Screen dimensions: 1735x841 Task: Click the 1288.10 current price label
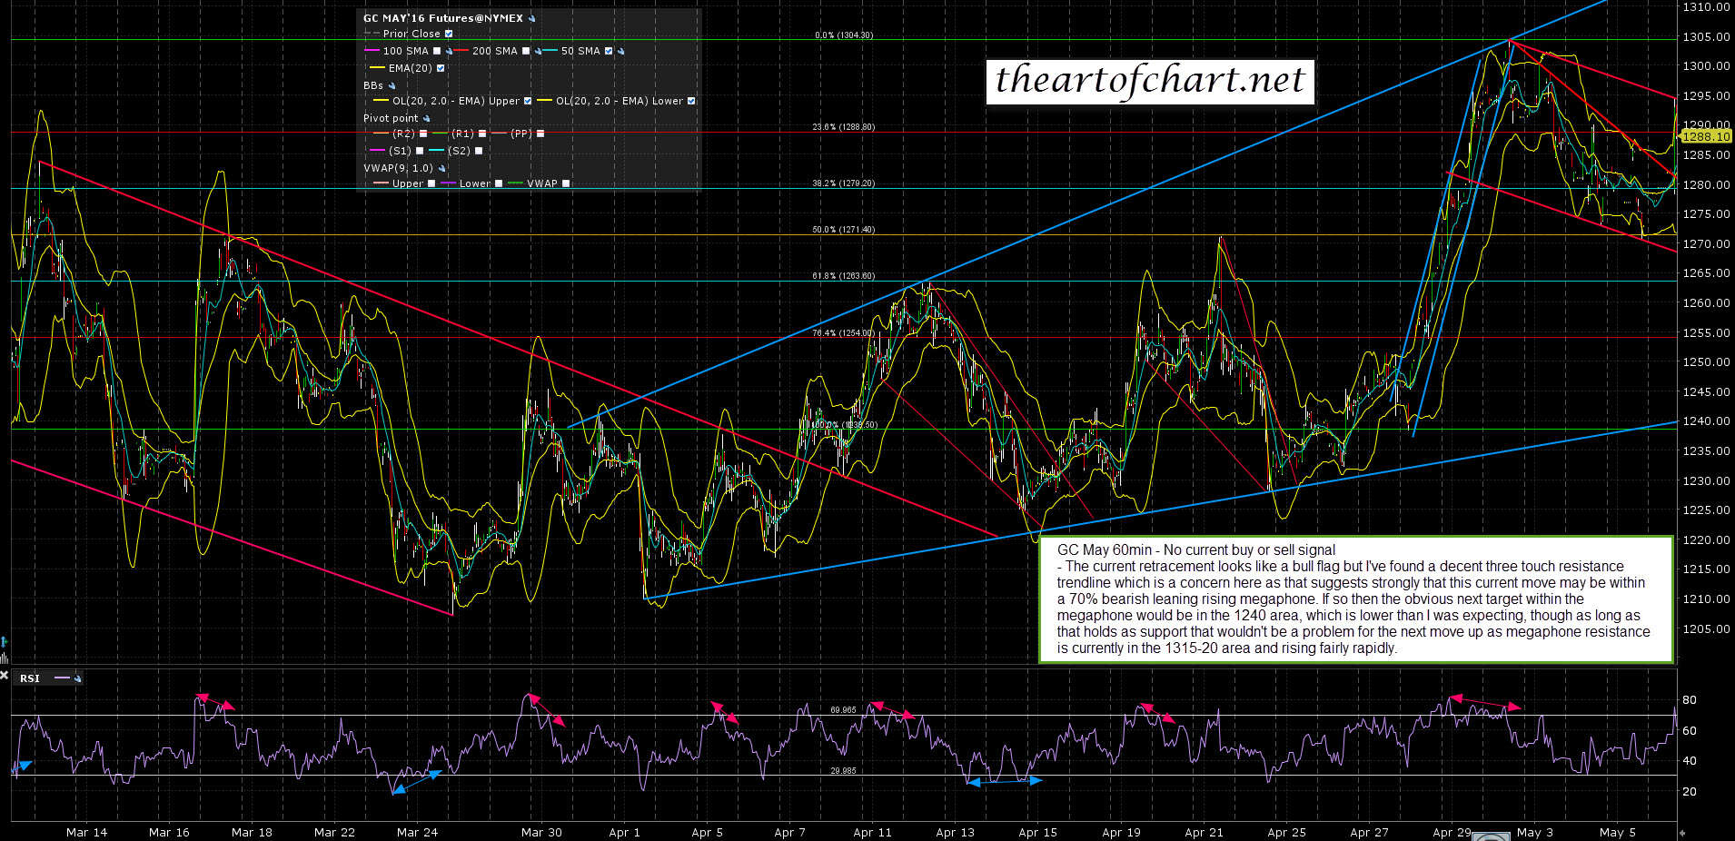tap(1705, 137)
